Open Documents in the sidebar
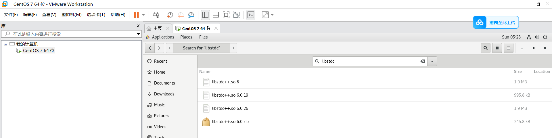This screenshot has height=138, width=552. 170,83
